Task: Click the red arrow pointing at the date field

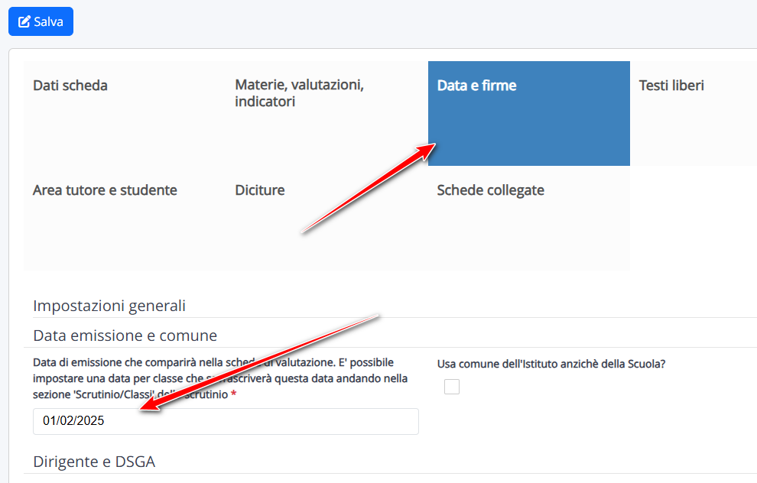Action: 259,363
